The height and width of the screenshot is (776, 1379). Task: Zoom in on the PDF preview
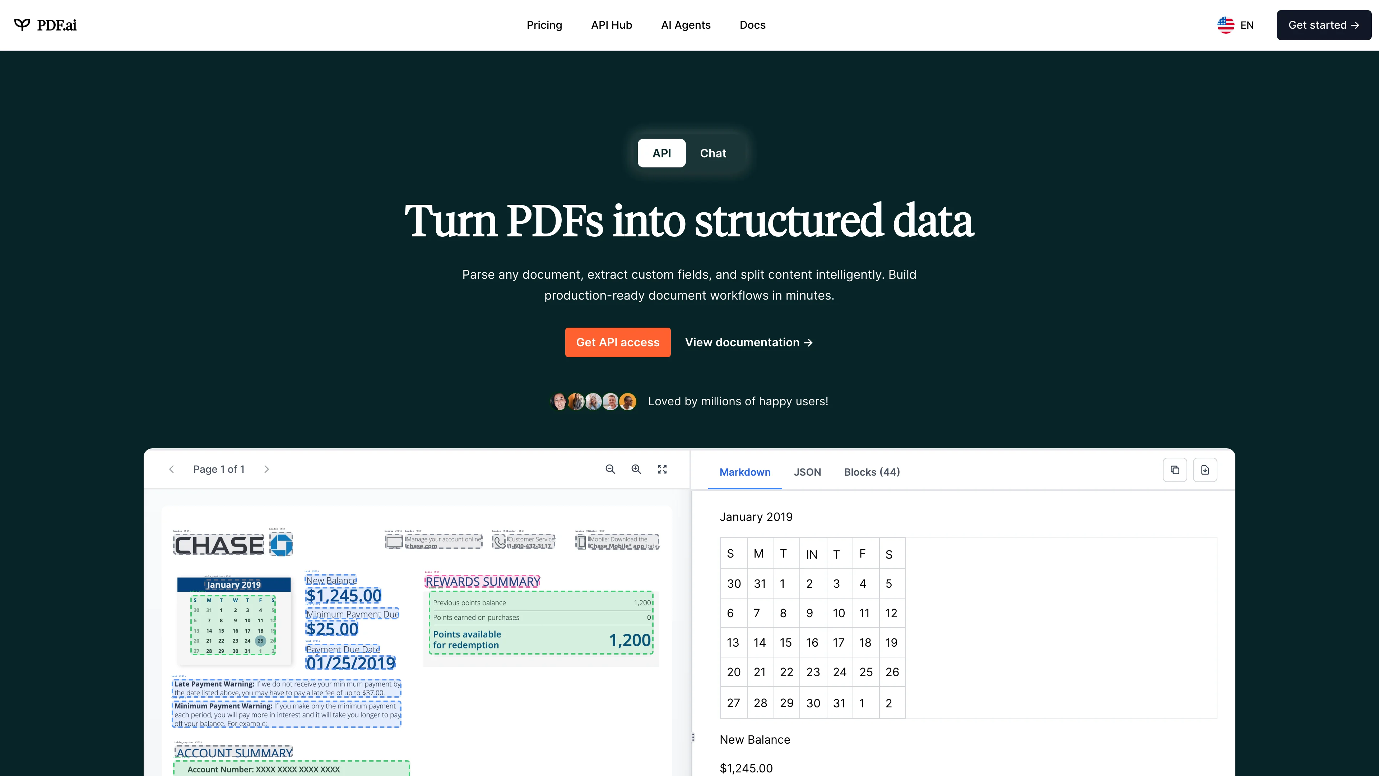coord(636,469)
